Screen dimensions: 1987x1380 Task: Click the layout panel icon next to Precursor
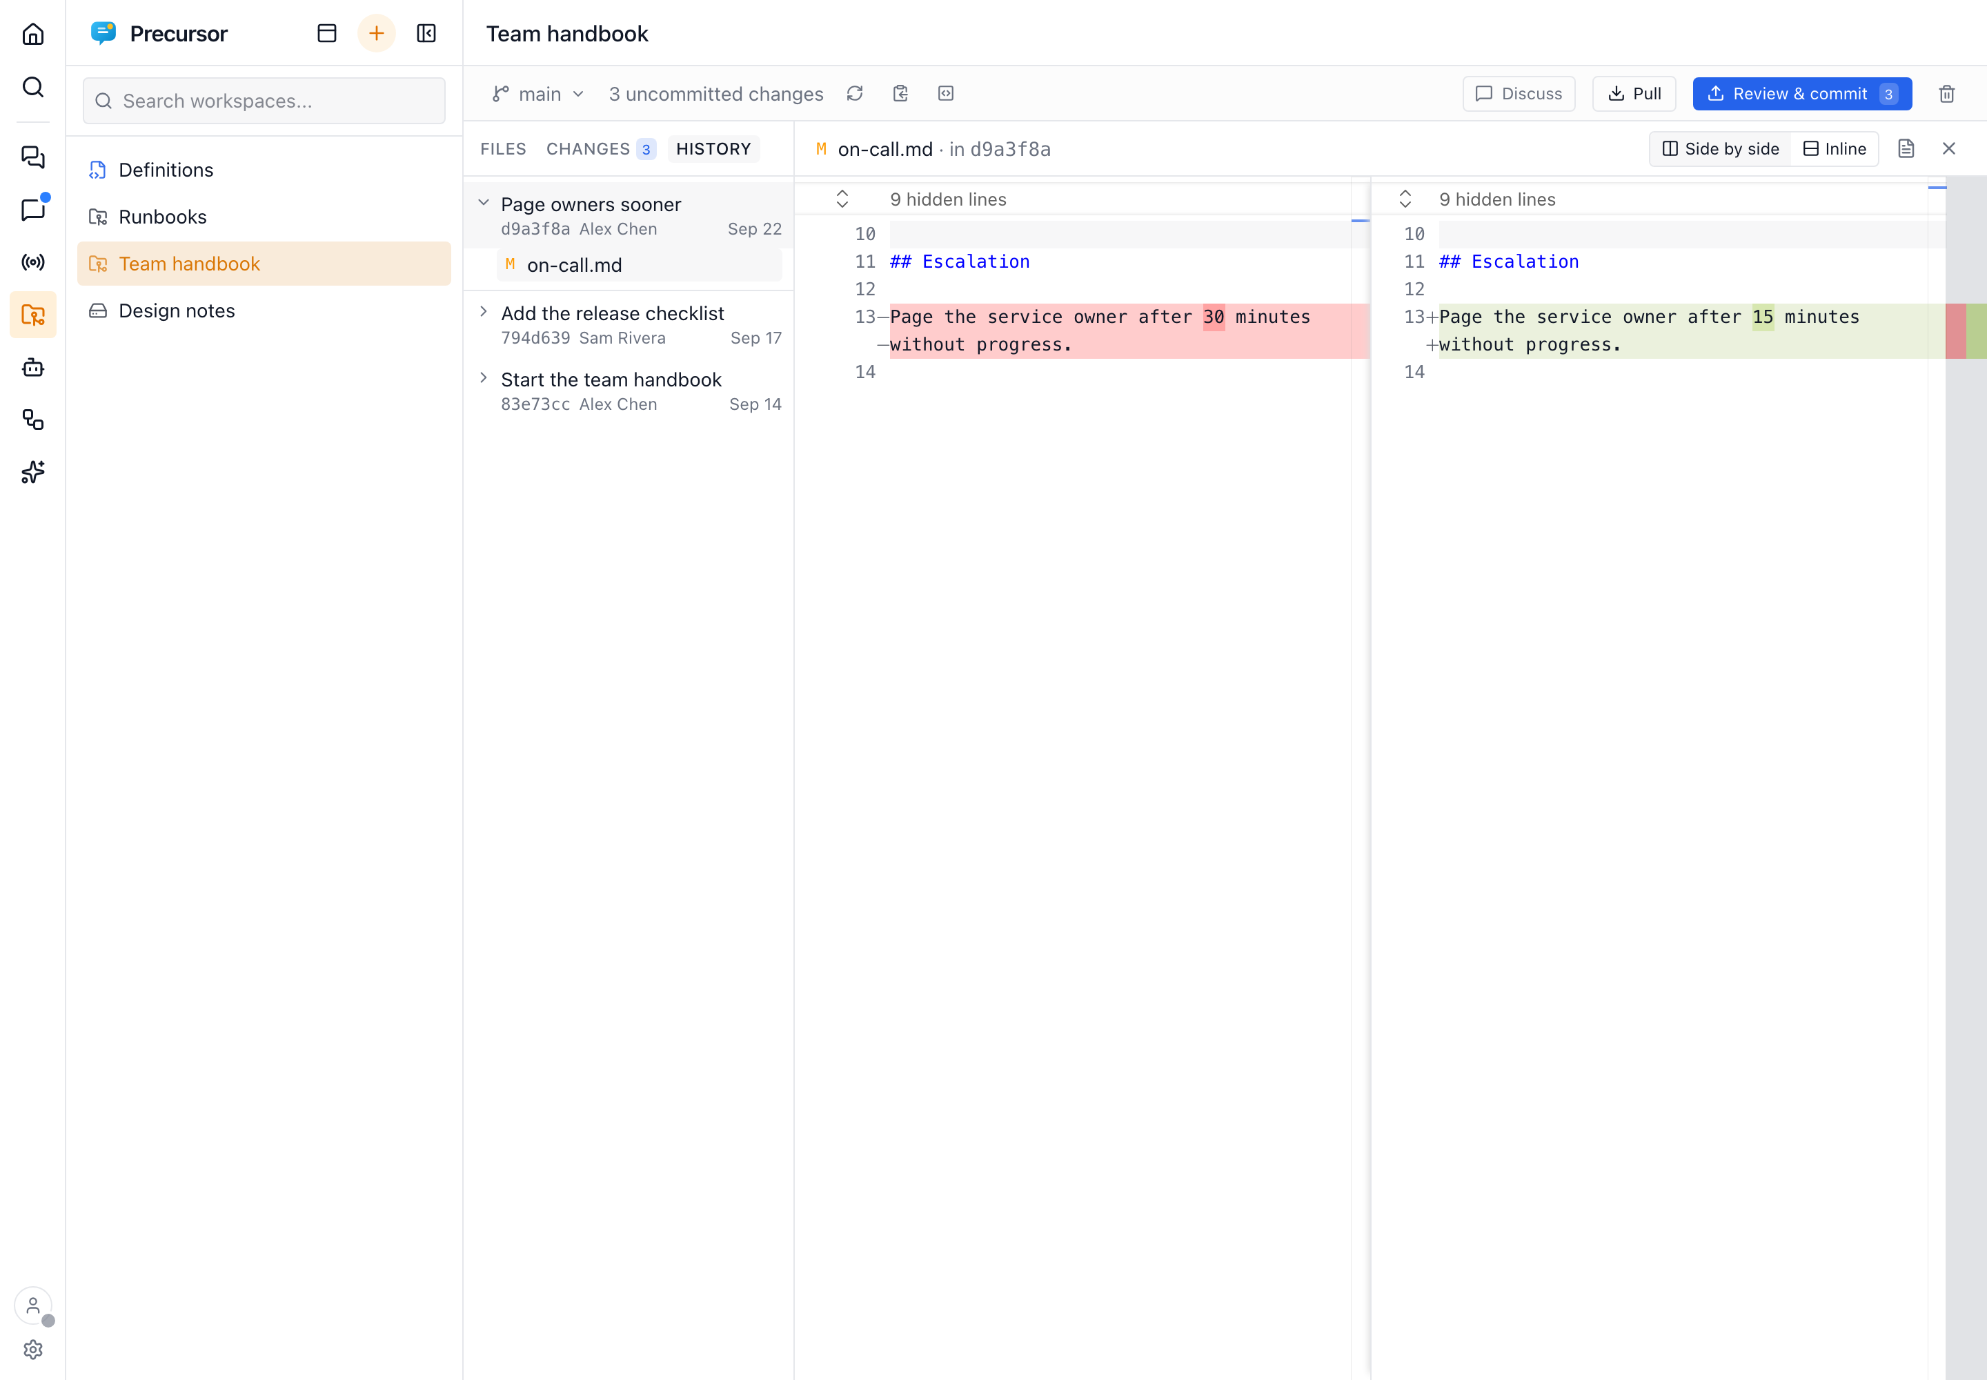(327, 34)
